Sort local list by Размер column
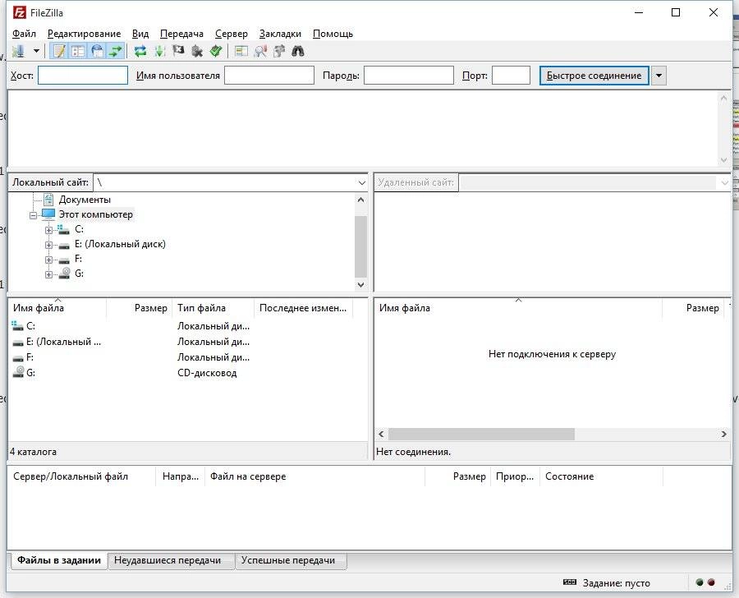Screen dimensions: 739x598 [x=139, y=308]
